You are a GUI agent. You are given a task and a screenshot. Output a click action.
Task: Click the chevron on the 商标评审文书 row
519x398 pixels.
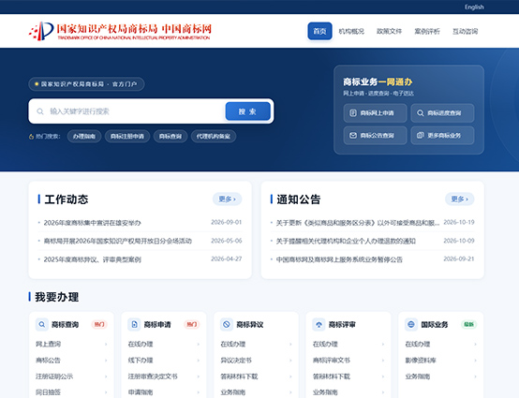(383, 361)
